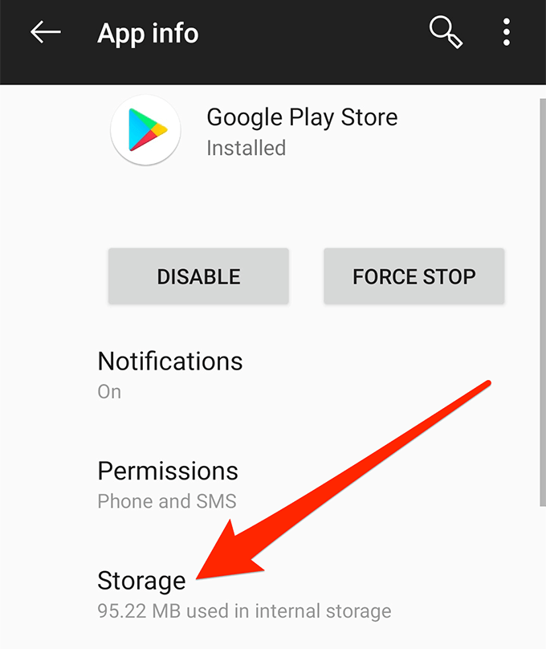Image resolution: width=546 pixels, height=649 pixels.
Task: Tap the Google Play Store app icon
Action: coord(145,130)
